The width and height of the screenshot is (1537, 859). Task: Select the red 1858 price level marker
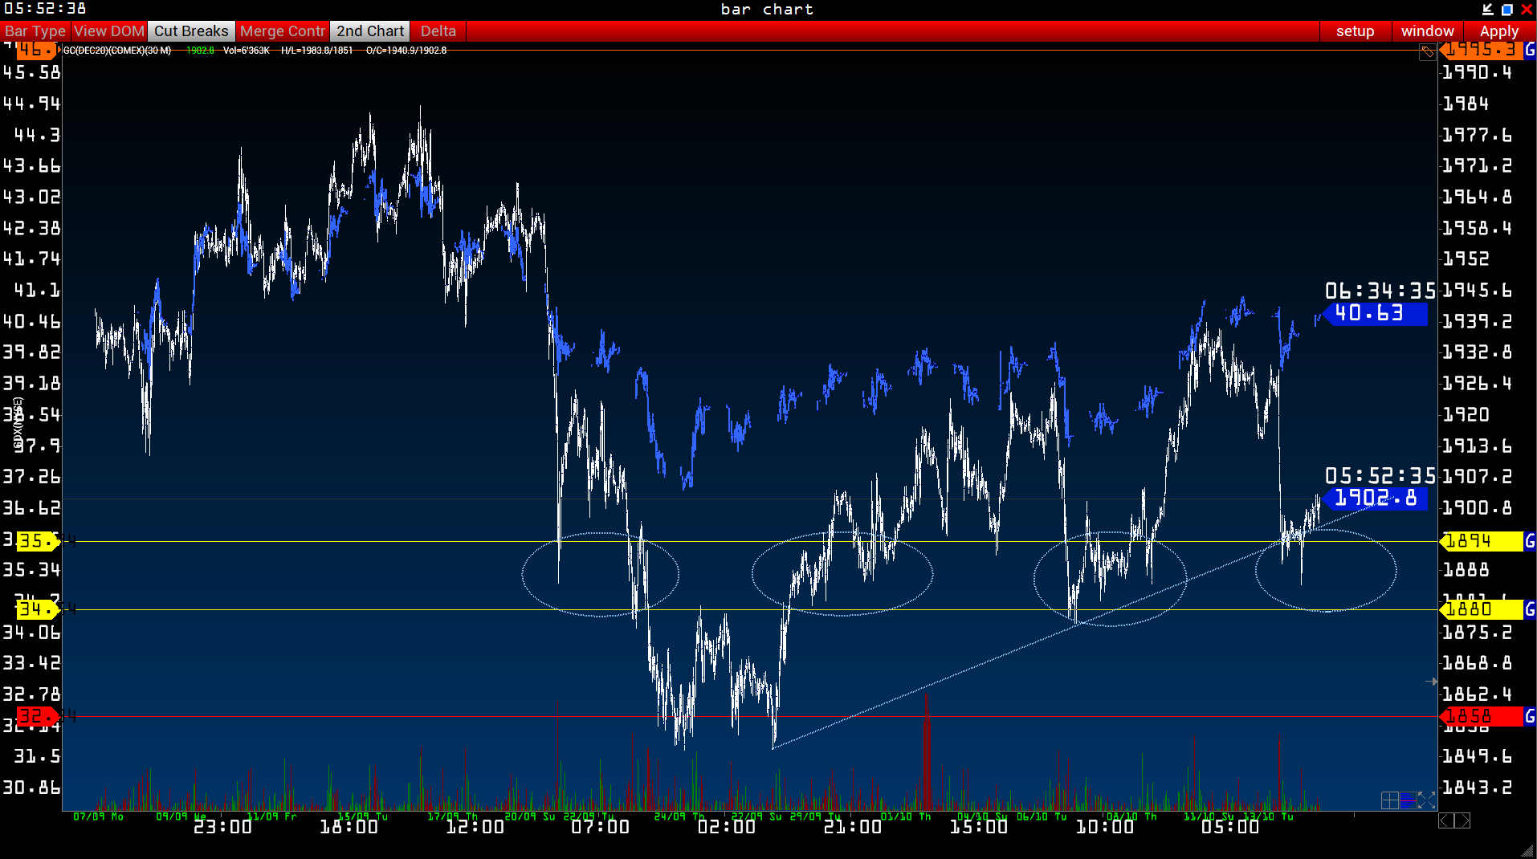pos(1481,716)
